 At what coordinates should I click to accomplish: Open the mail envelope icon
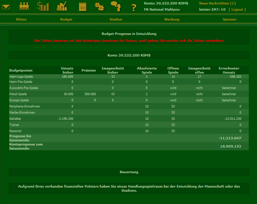tap(6, 7)
